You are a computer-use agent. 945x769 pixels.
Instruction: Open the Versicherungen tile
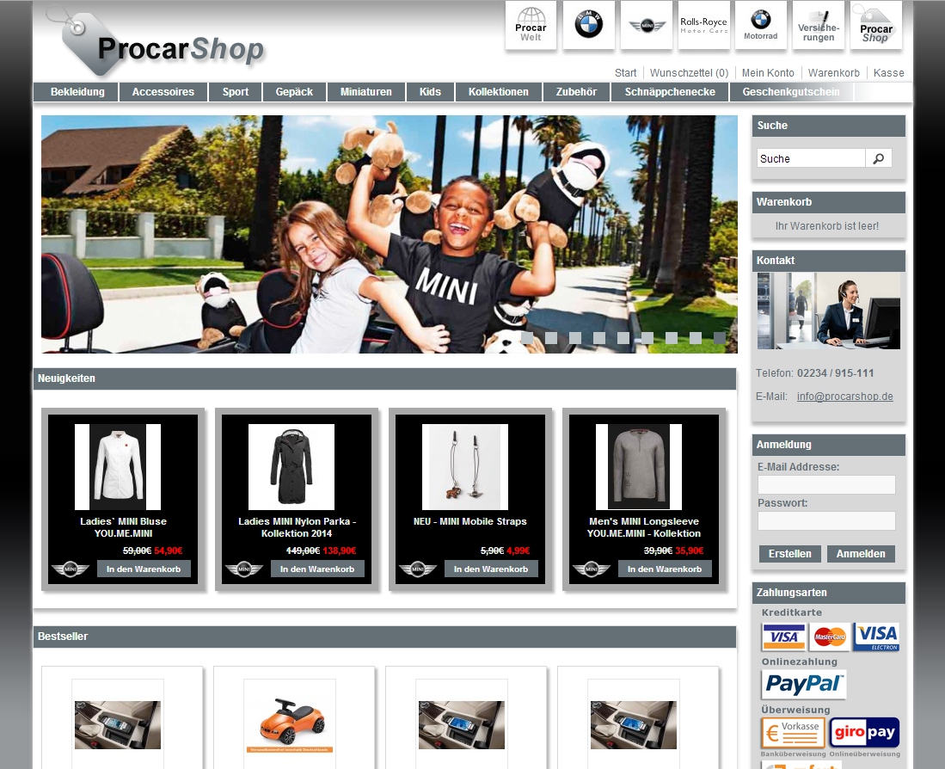pos(819,25)
